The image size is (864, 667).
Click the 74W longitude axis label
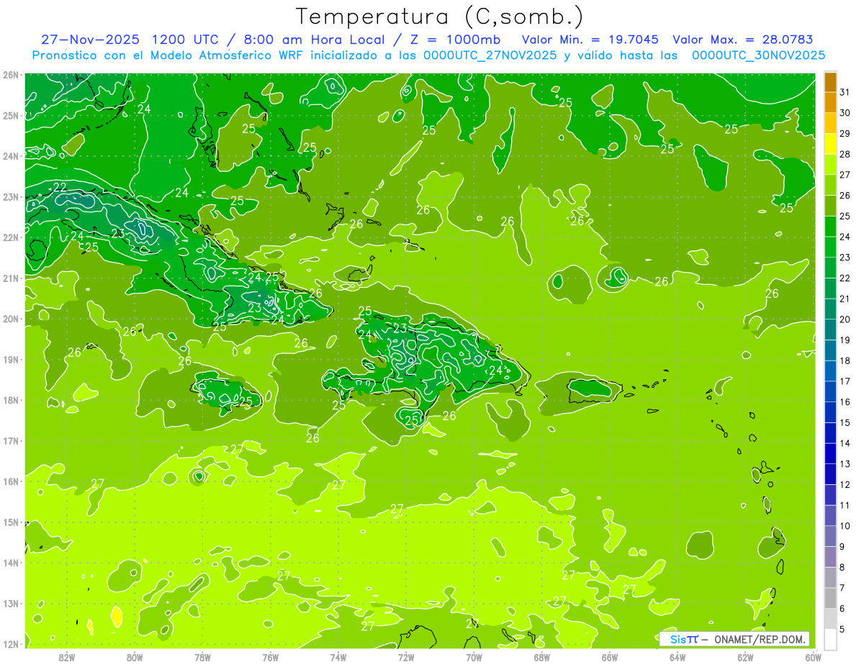point(338,657)
